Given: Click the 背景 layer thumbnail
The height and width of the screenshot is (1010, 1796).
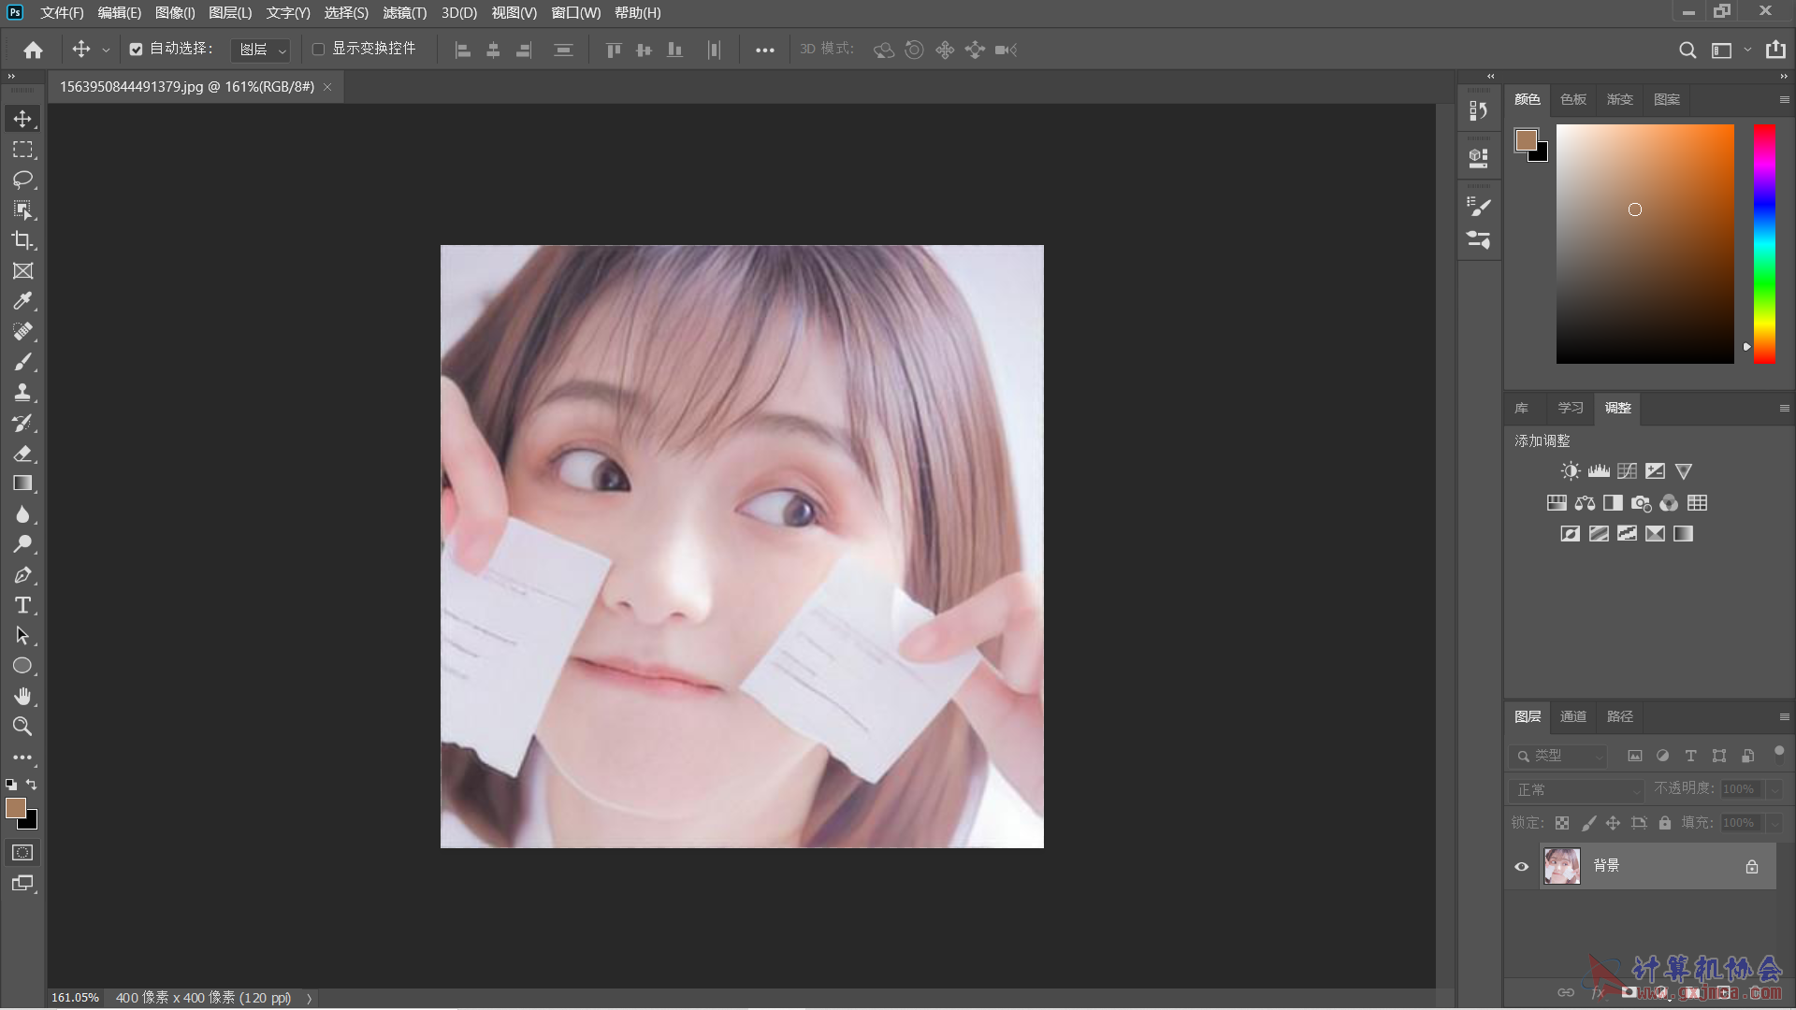Looking at the screenshot, I should (x=1561, y=867).
